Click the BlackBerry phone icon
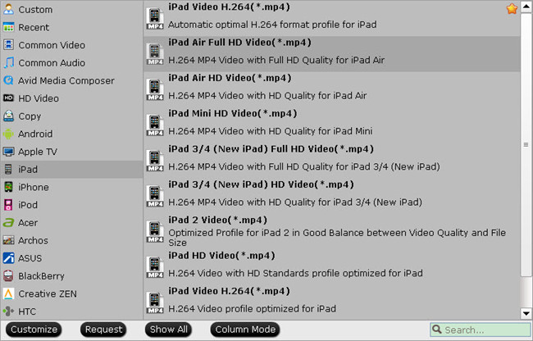This screenshot has height=341, width=533. pos(8,275)
